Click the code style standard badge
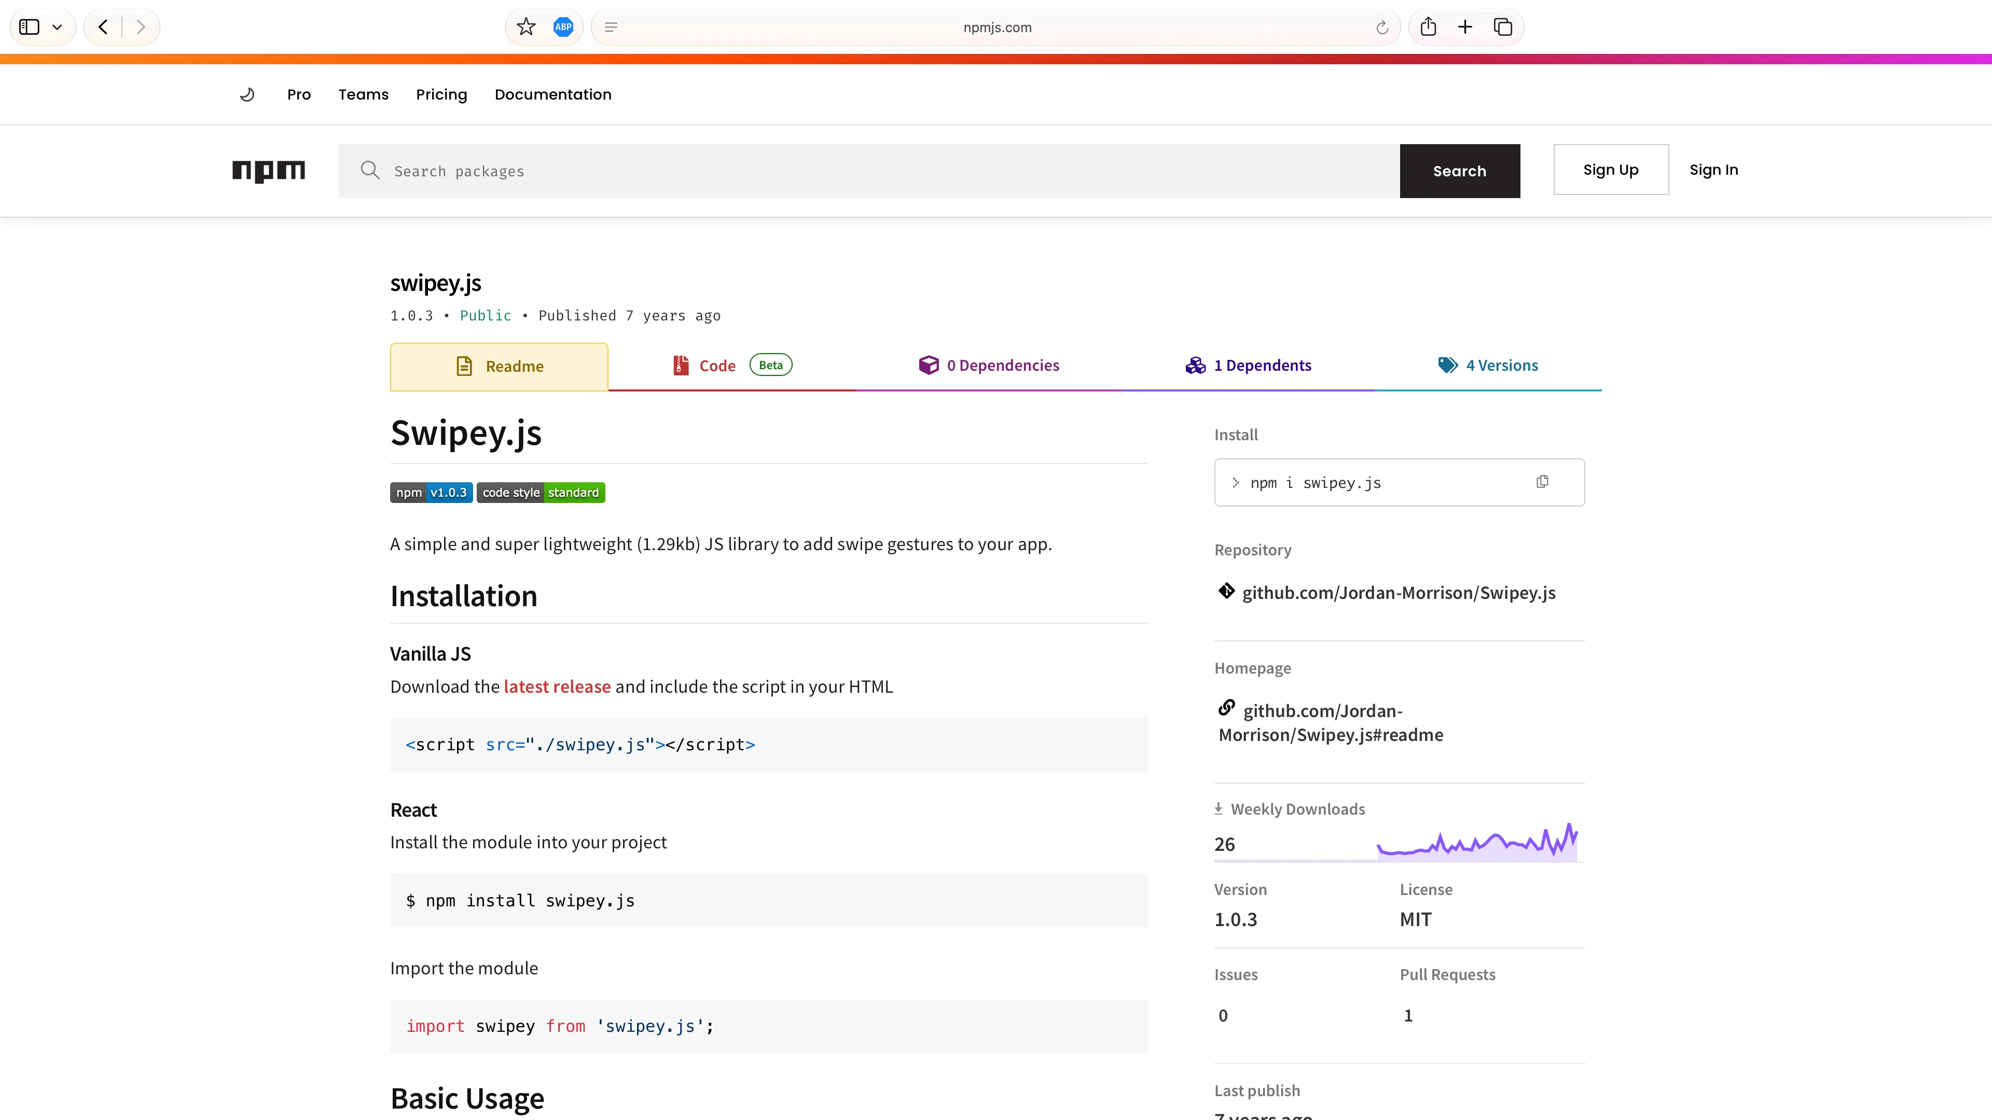The height and width of the screenshot is (1120, 1992). [541, 493]
